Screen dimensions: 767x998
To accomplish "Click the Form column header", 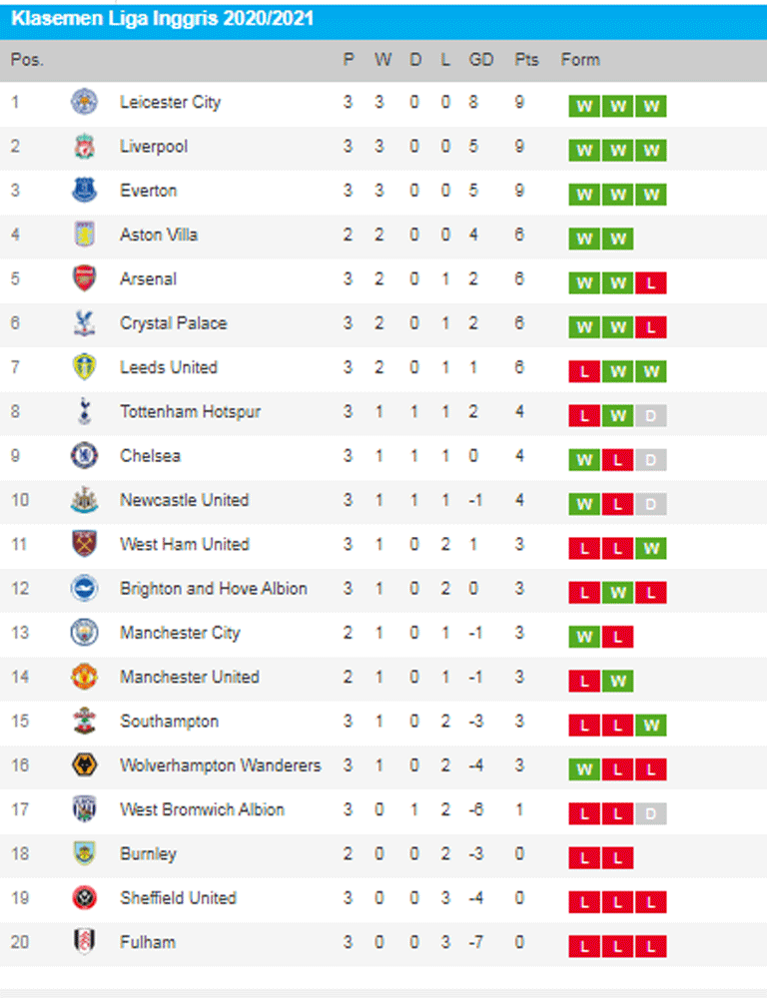I will 580,60.
